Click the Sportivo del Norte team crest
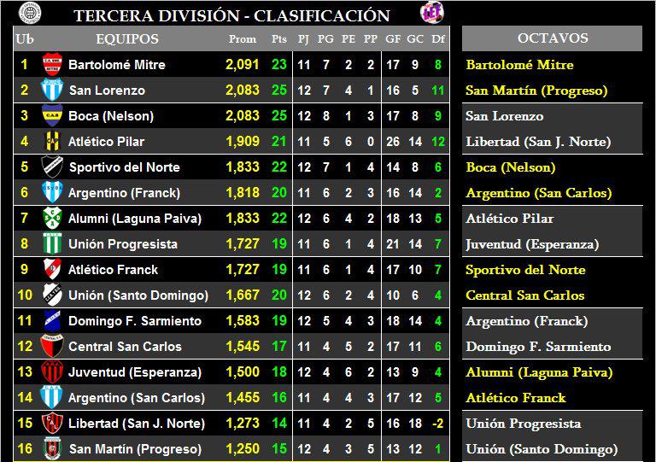Screen dimensions: 656x462 (x=52, y=167)
